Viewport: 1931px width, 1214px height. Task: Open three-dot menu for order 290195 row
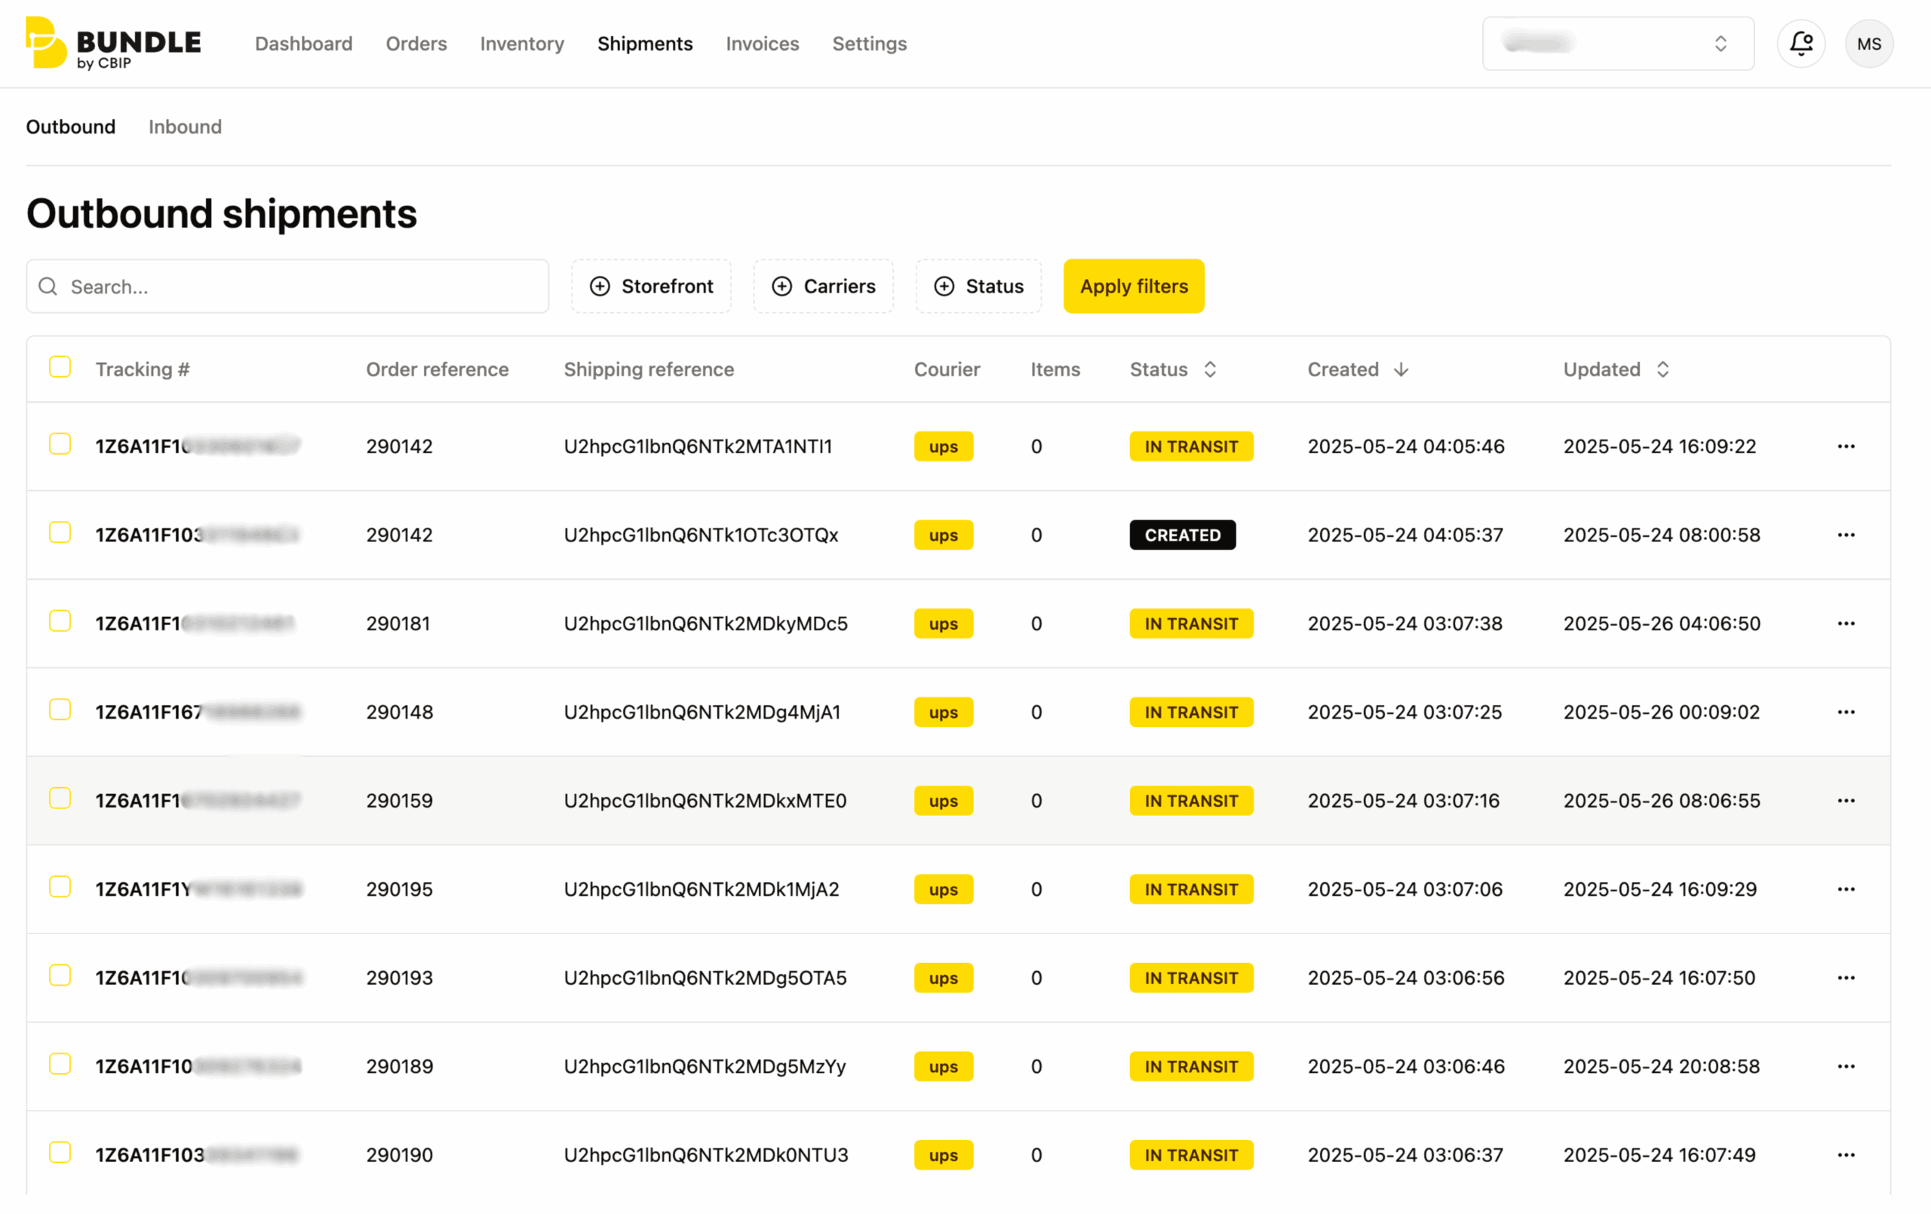[x=1846, y=888]
